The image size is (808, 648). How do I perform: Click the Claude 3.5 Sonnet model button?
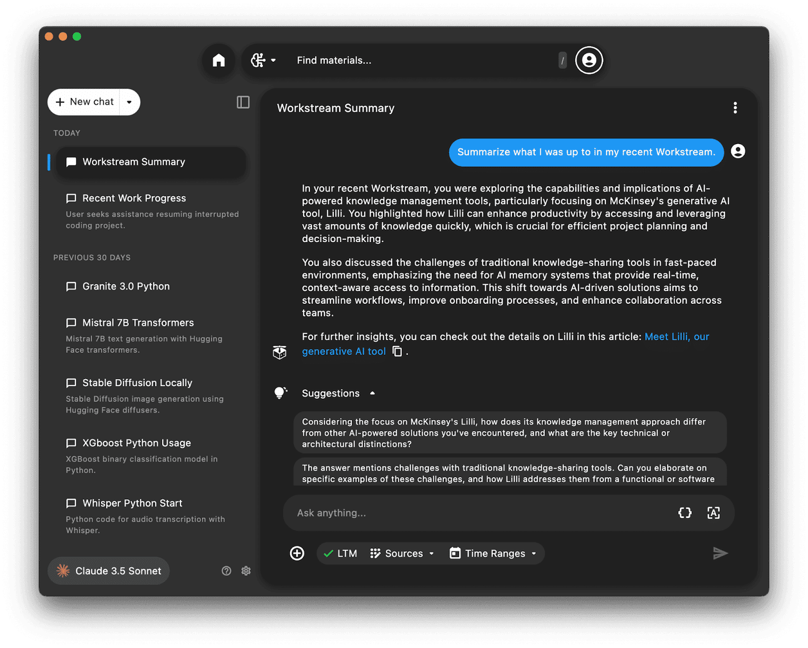pos(108,571)
